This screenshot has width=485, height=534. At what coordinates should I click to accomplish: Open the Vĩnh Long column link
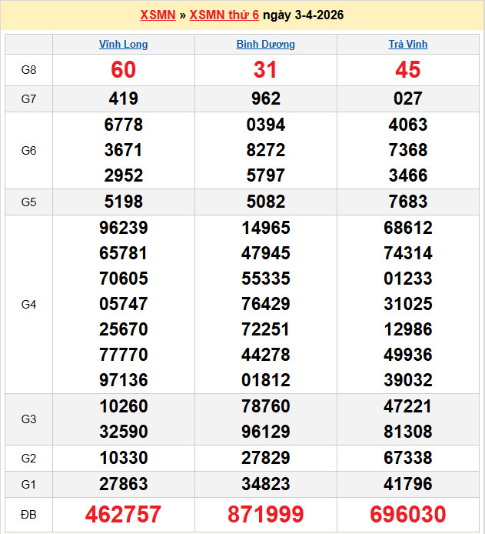point(123,45)
